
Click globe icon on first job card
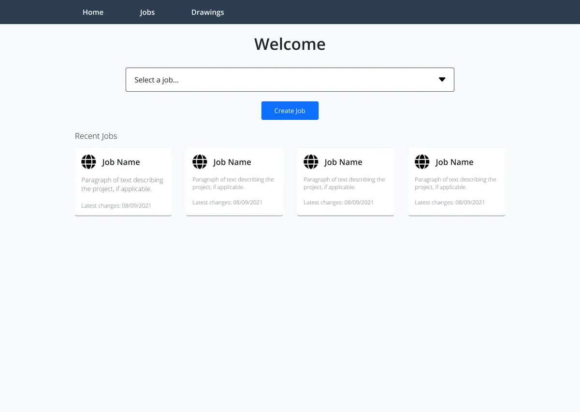pyautogui.click(x=89, y=162)
